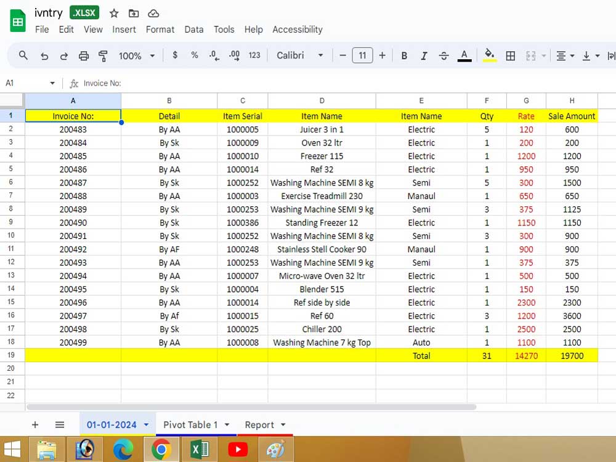Click the horizontal scrollbar
Screen dimensions: 616x462
coord(251,407)
